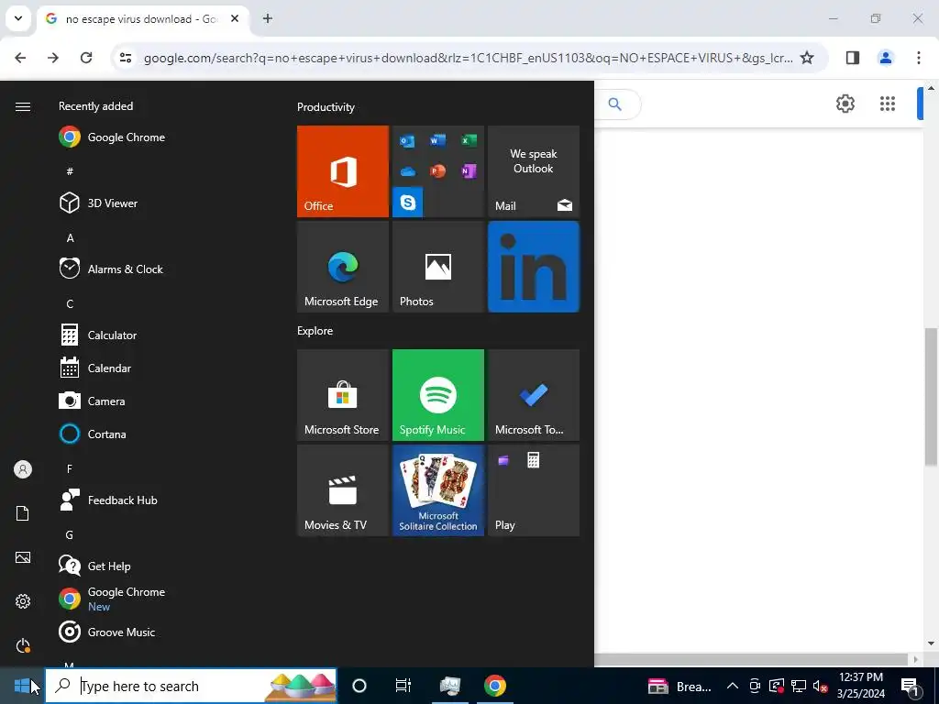Click the Chrome address bar URL
This screenshot has height=704, width=939.
click(x=469, y=58)
